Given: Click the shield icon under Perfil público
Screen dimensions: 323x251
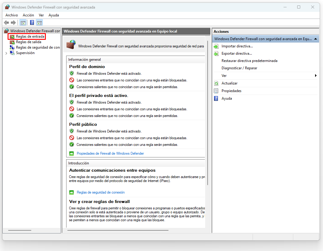Looking at the screenshot, I should [72, 131].
